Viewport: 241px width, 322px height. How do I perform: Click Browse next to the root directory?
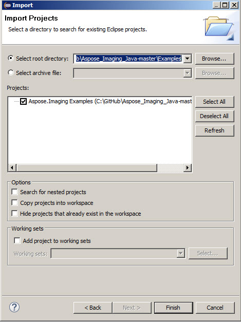[214, 59]
